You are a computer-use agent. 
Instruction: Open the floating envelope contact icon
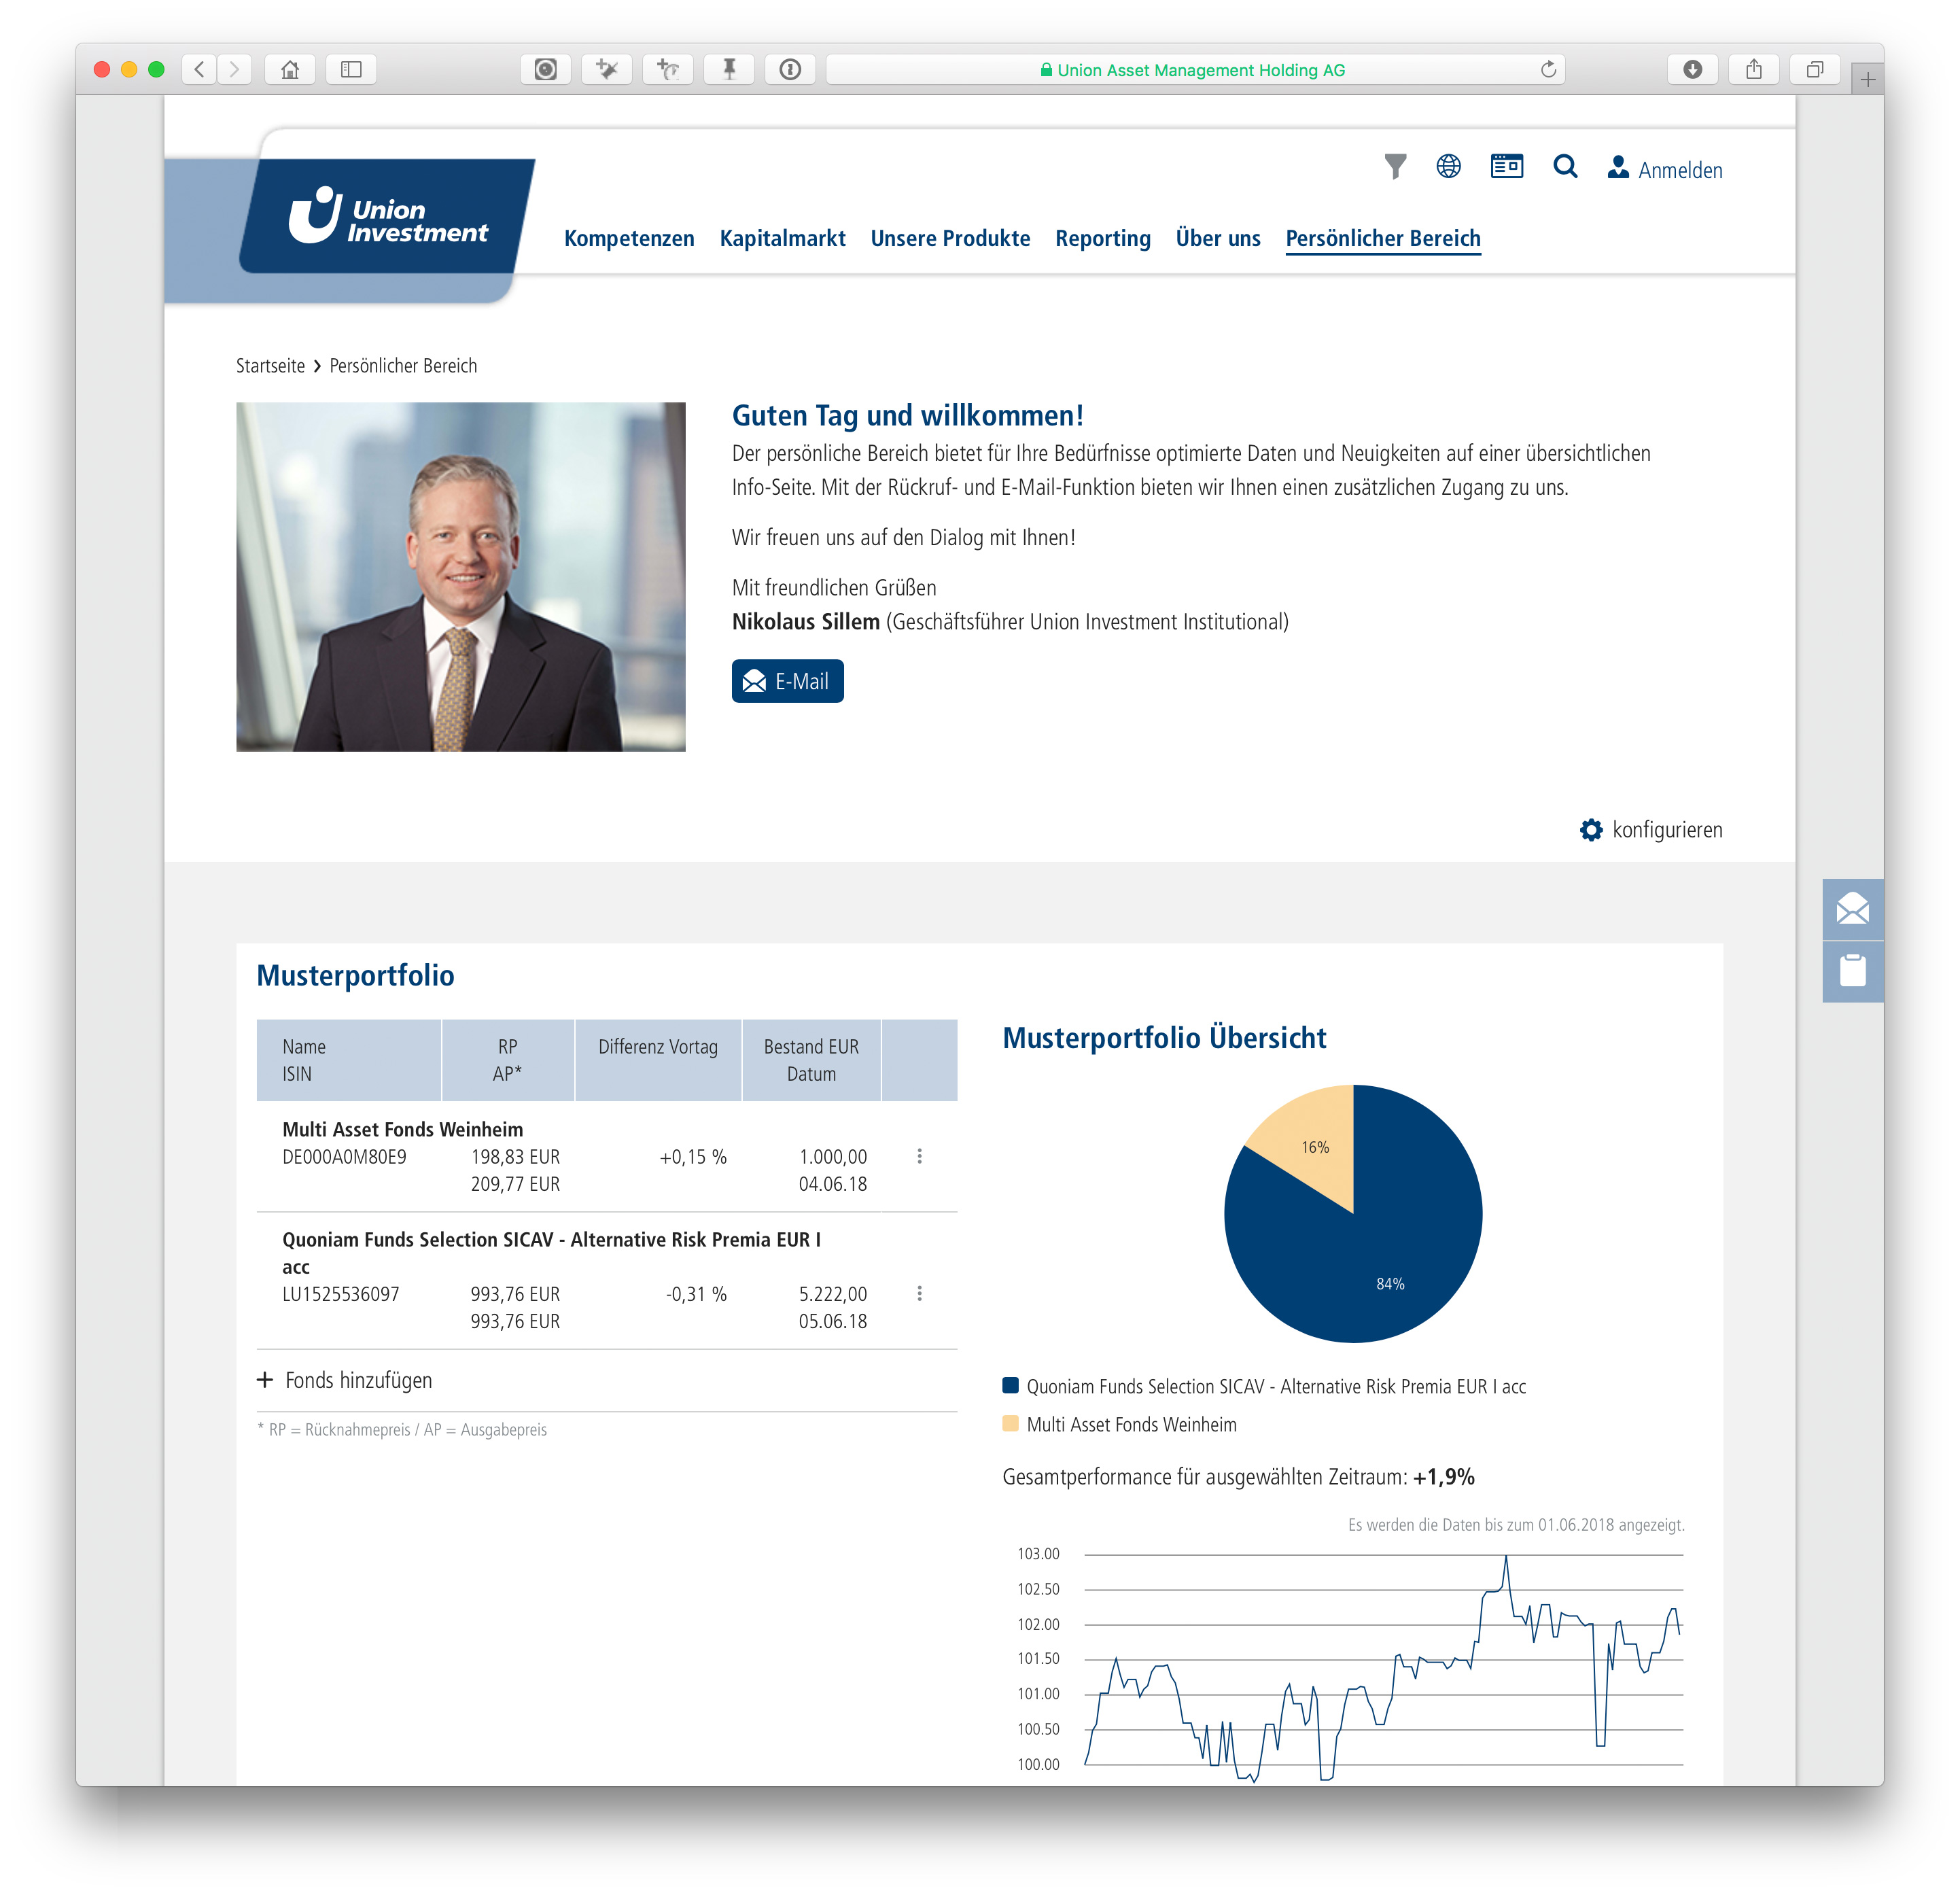coord(1852,909)
